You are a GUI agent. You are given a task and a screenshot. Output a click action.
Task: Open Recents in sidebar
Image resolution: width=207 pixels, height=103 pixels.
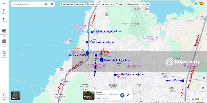pos(4,20)
